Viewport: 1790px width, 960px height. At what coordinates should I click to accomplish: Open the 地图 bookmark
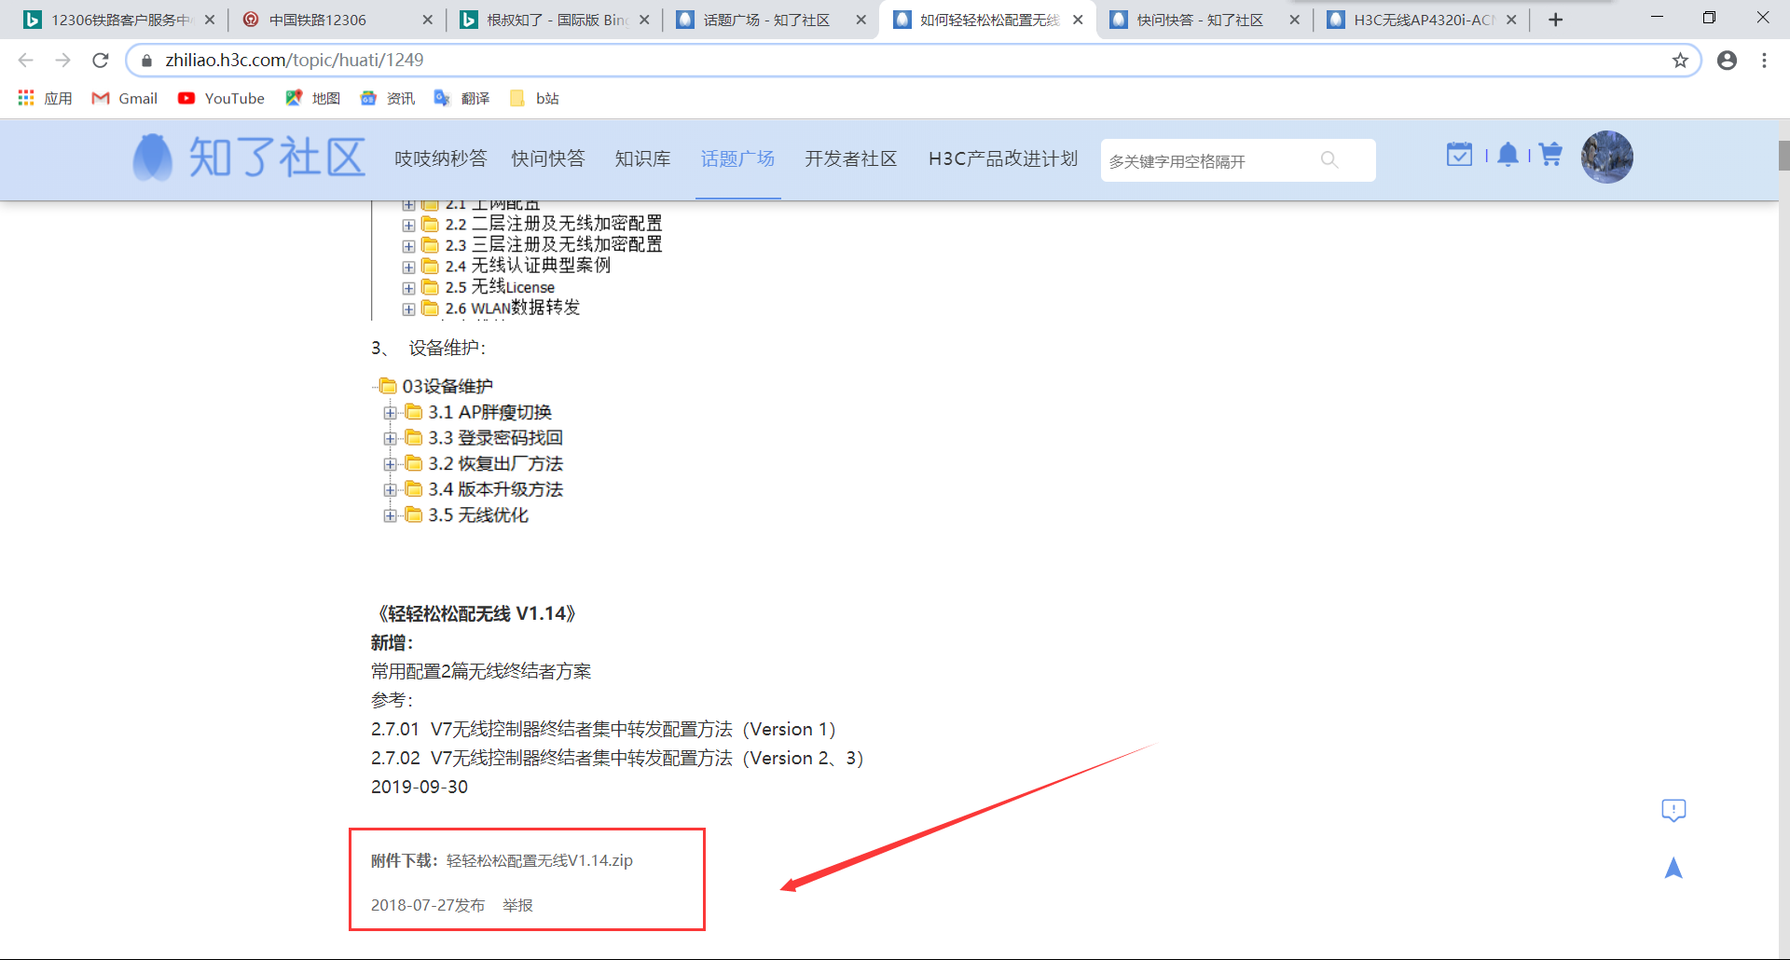313,98
